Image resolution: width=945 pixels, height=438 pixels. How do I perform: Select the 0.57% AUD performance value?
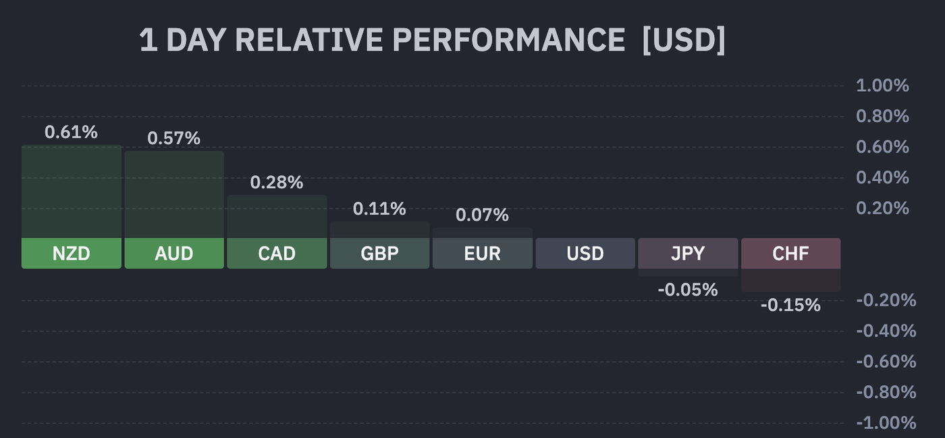[174, 138]
